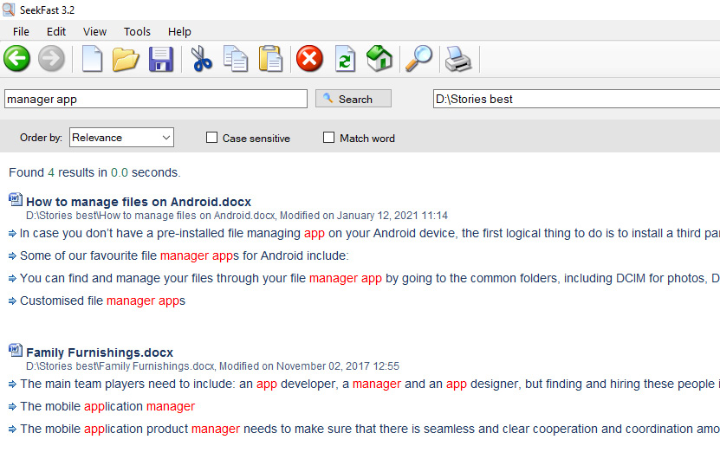Open the Order by Relevance dropdown
Viewport: 720px width, 459px height.
pyautogui.click(x=121, y=137)
